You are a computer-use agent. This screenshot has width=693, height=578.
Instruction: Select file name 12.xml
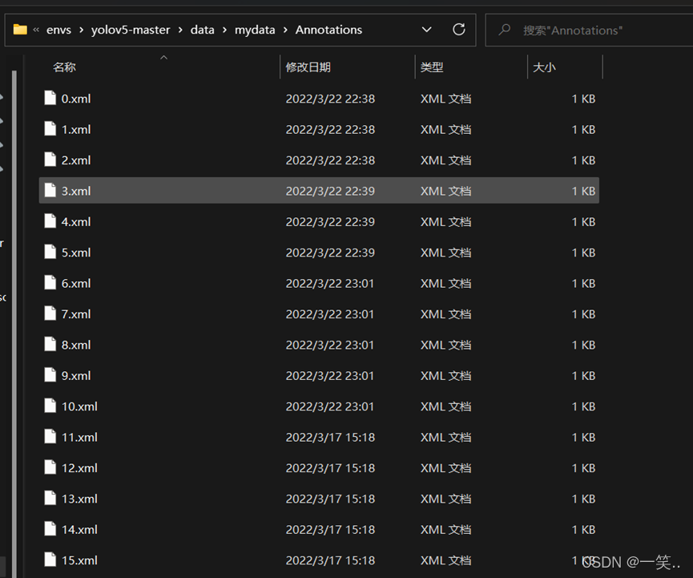click(x=79, y=468)
